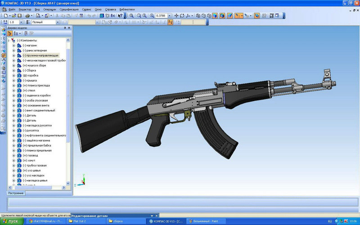This screenshot has width=360, height=225.
Task: Open the orientation axes dropdown arrow
Action: 192,16
